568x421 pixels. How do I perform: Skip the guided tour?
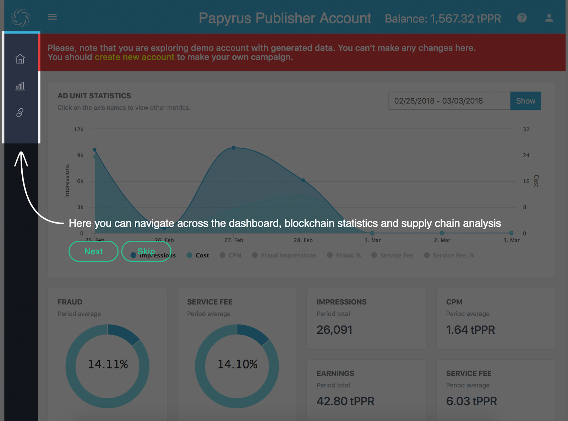[146, 251]
